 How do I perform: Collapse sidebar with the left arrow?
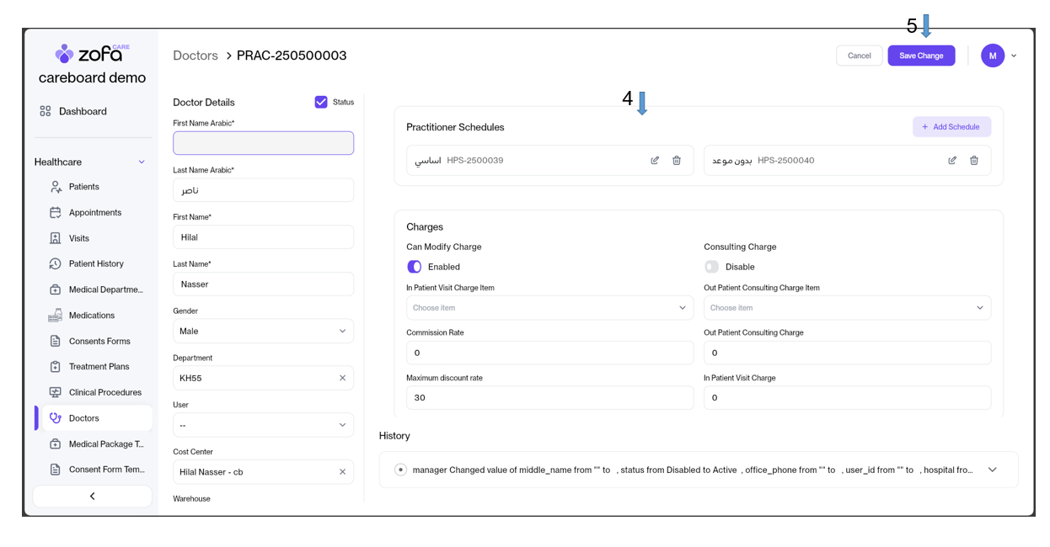[x=93, y=497]
